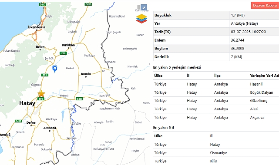Click the earthquake epicenter star marker
This screenshot has height=165, width=279.
pos(41,93)
